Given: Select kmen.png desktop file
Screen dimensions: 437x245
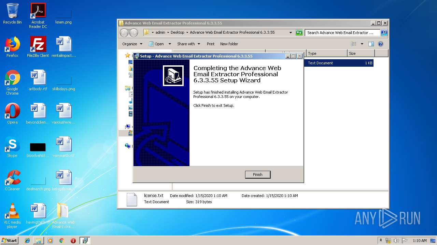Looking at the screenshot, I should click(x=64, y=16).
